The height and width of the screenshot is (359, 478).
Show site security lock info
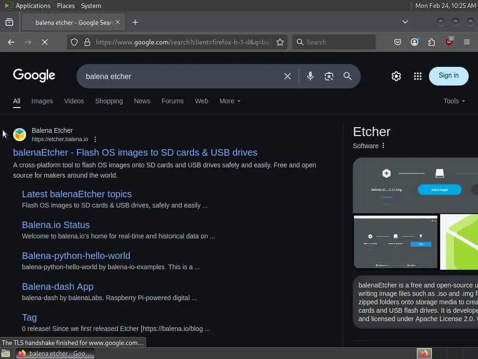point(87,42)
